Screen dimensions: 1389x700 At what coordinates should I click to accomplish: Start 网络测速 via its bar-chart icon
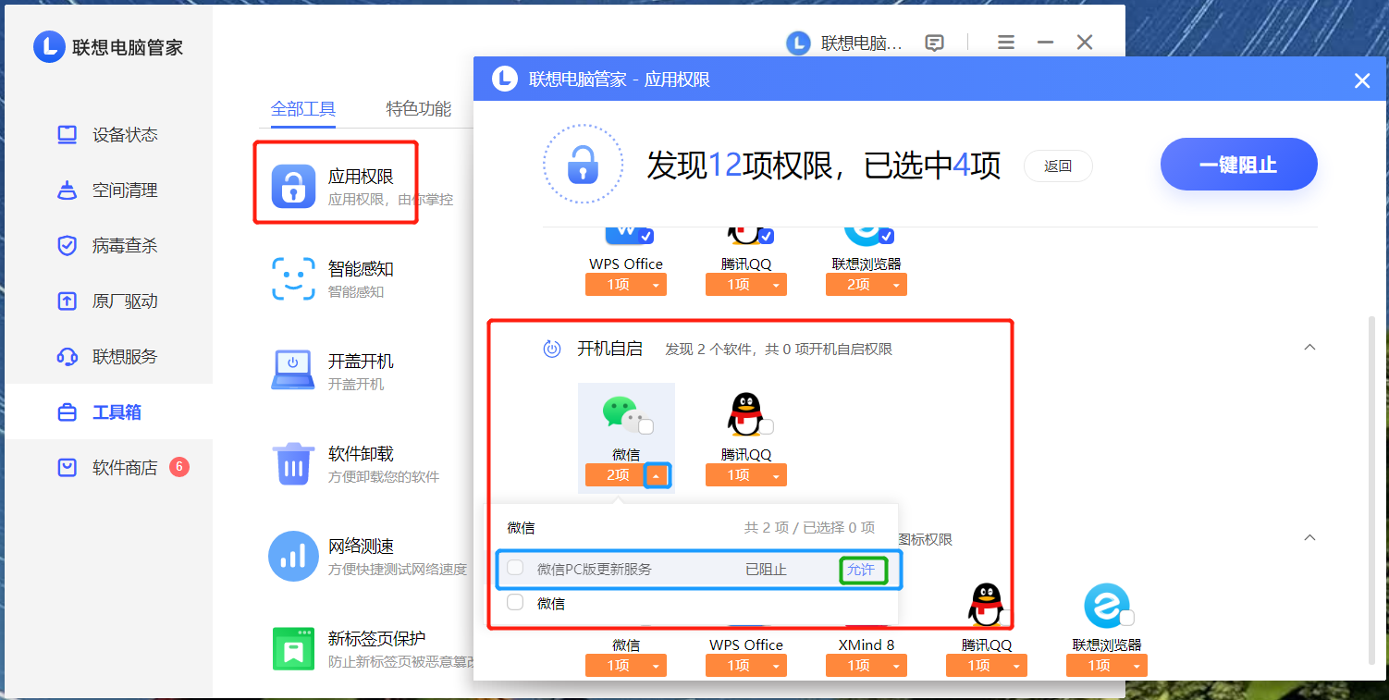coord(293,556)
